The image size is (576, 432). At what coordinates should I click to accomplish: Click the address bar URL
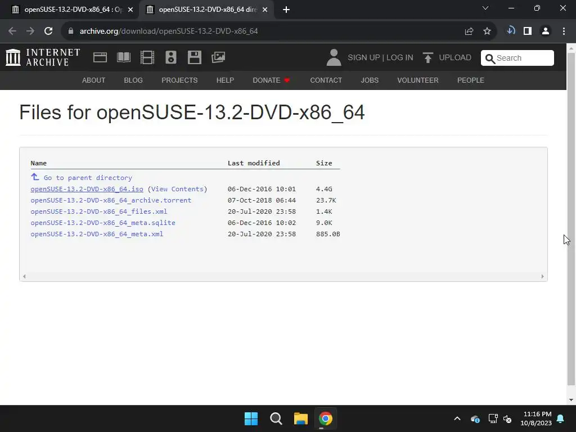(169, 31)
